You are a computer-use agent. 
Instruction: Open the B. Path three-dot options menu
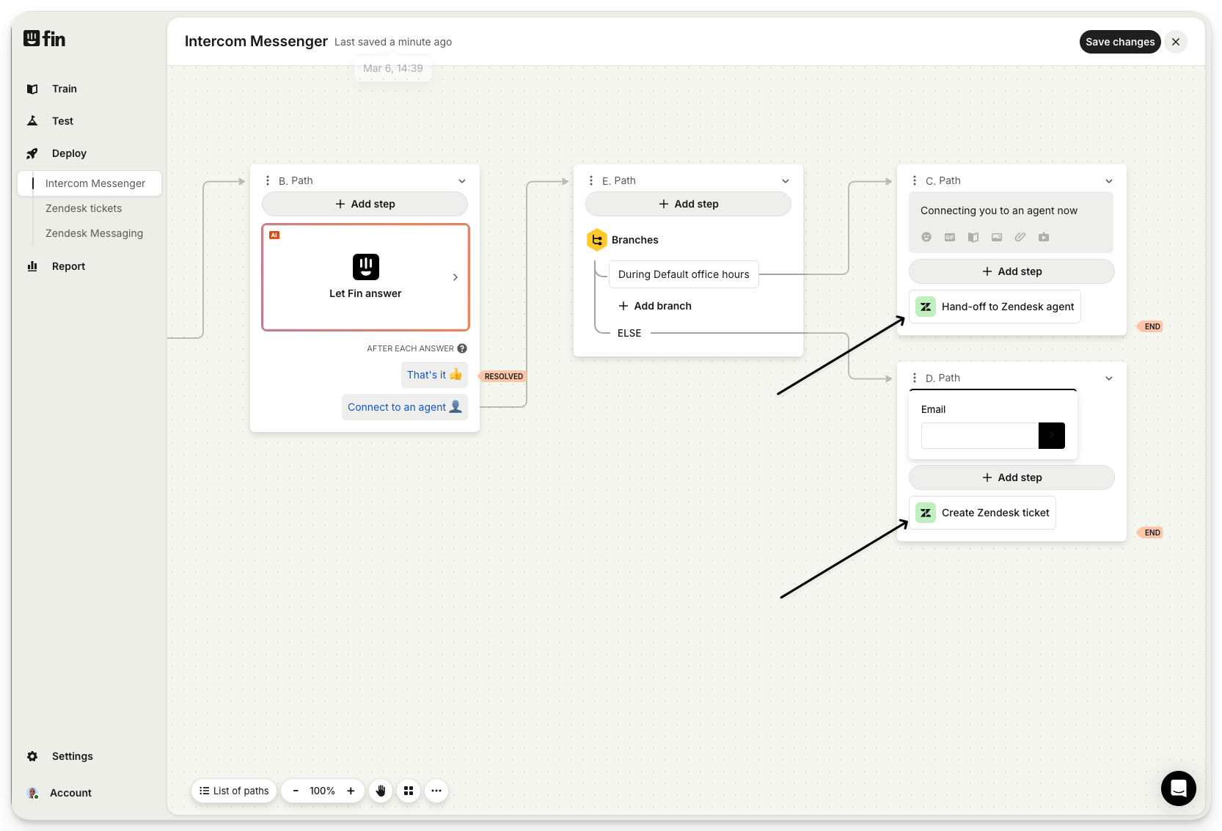click(268, 180)
